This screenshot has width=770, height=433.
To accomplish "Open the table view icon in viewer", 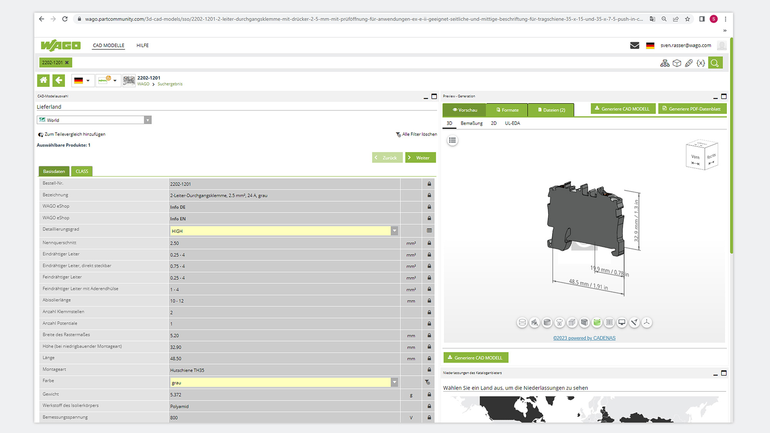I will point(609,323).
